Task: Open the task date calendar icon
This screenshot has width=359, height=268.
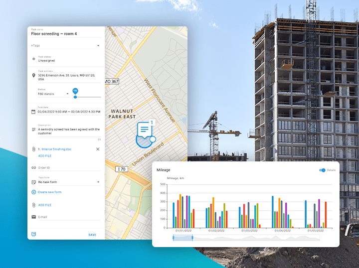Action: [33, 112]
